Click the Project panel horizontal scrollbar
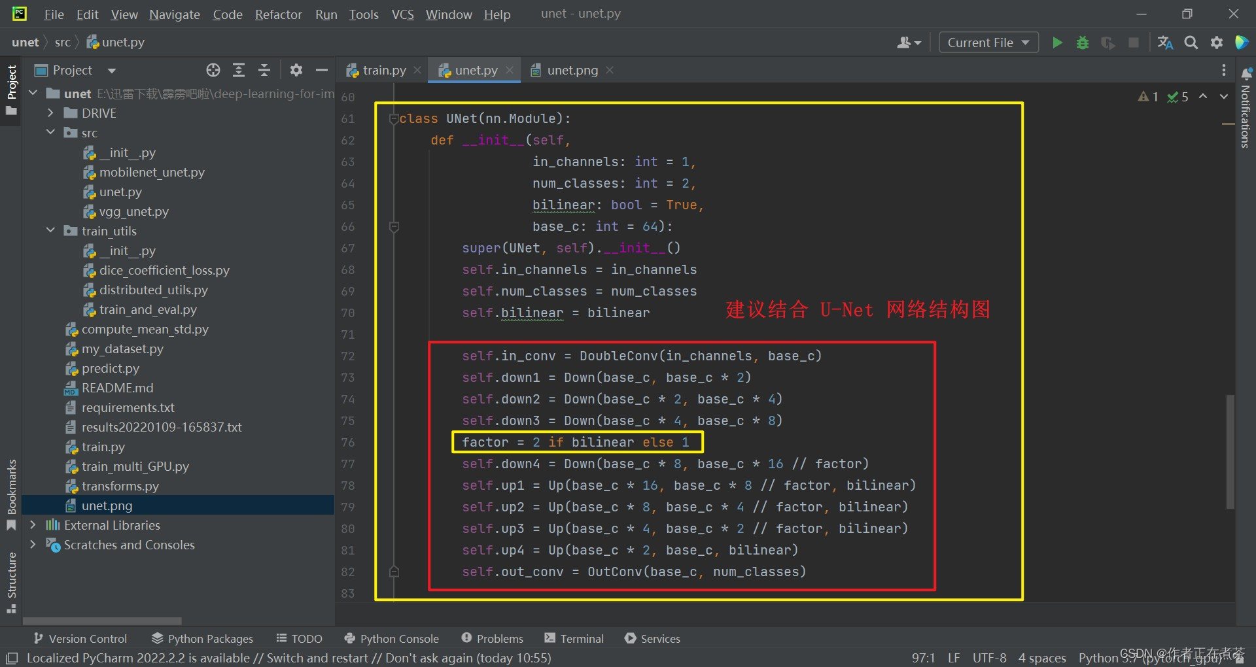 coord(103,621)
